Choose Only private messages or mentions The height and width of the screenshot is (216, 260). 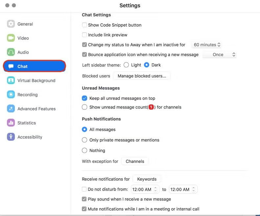pos(84,140)
